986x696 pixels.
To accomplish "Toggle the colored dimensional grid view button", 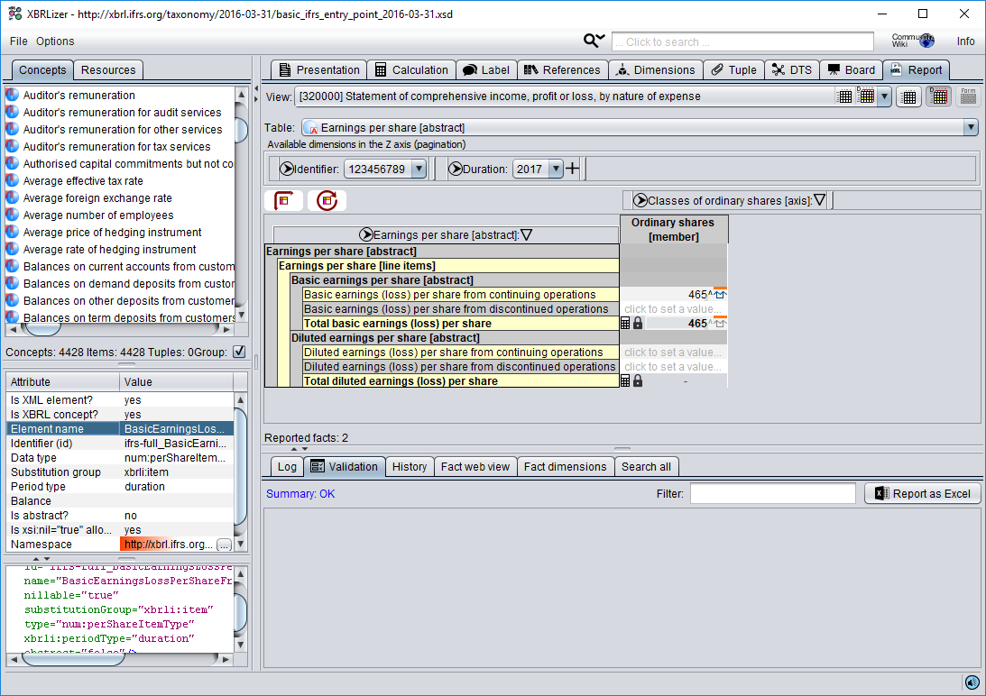I will (938, 96).
